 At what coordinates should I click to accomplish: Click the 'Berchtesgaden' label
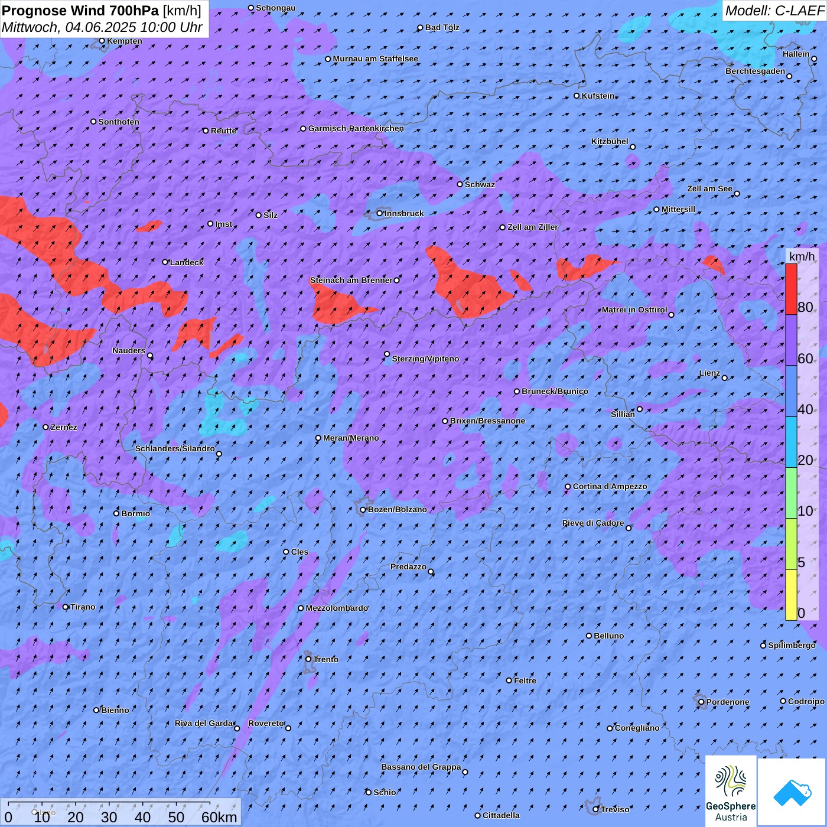[756, 71]
